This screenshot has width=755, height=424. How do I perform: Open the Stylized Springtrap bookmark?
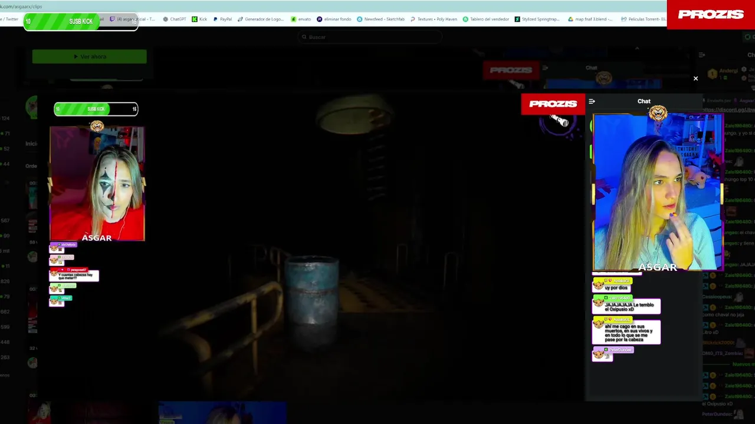537,19
